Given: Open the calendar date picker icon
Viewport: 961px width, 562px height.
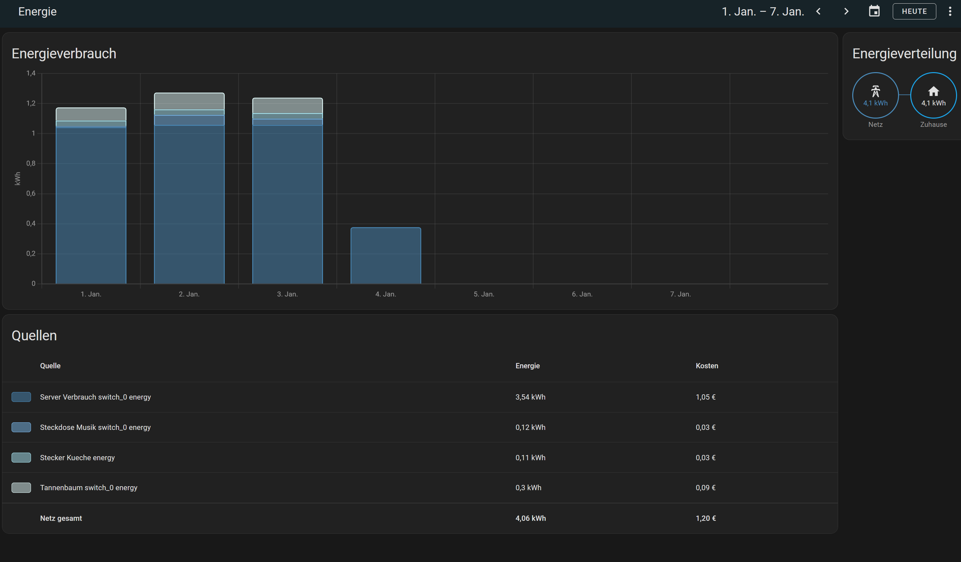Looking at the screenshot, I should (x=874, y=12).
